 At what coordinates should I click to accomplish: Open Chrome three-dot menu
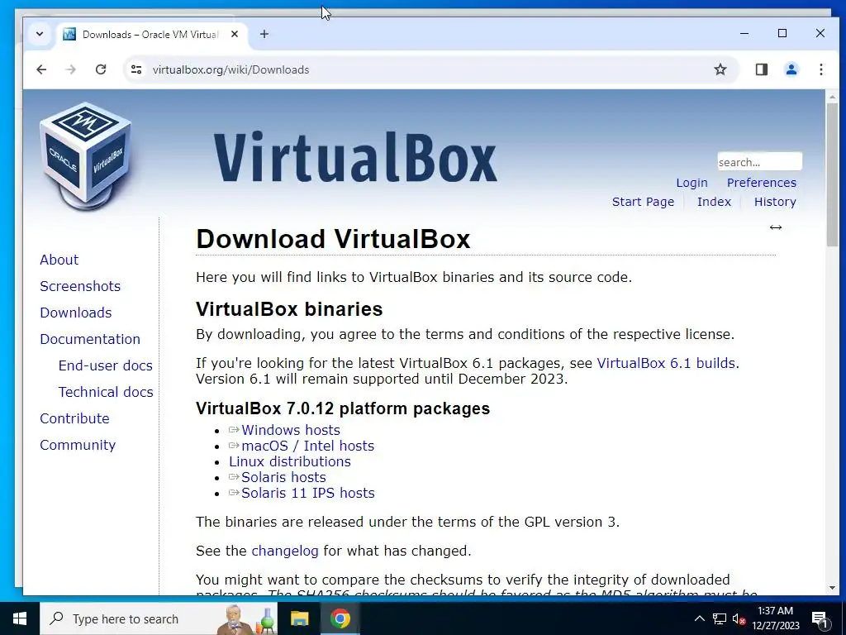tap(820, 69)
